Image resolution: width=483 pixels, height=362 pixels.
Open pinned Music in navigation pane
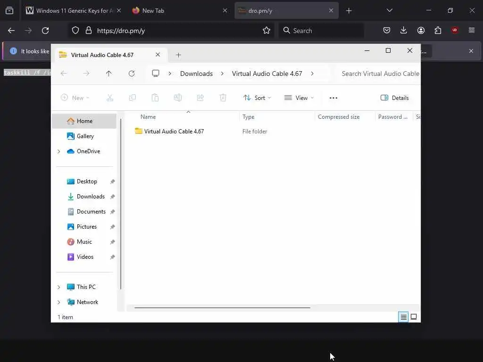point(84,242)
